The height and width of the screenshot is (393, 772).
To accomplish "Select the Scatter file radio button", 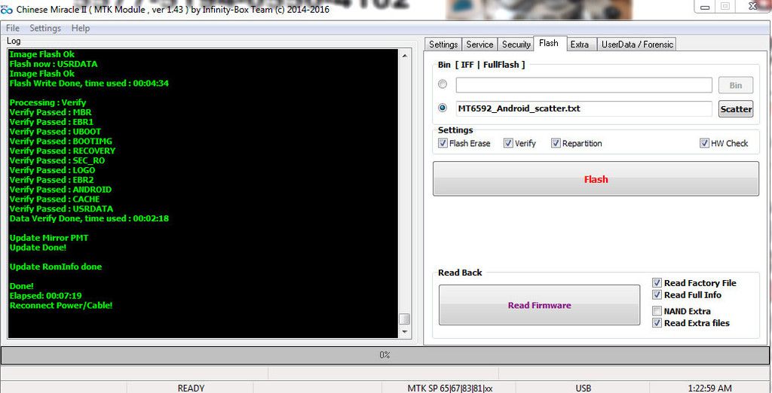I will [x=443, y=108].
